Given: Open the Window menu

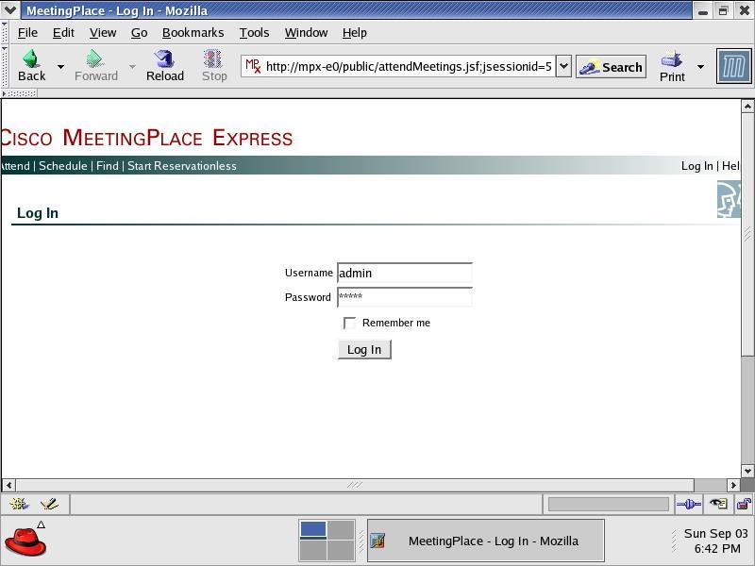Looking at the screenshot, I should click(x=306, y=33).
